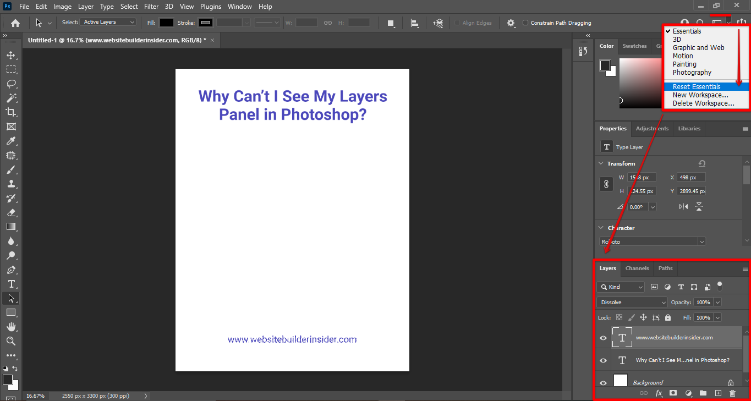Select the Crop tool

(x=11, y=112)
